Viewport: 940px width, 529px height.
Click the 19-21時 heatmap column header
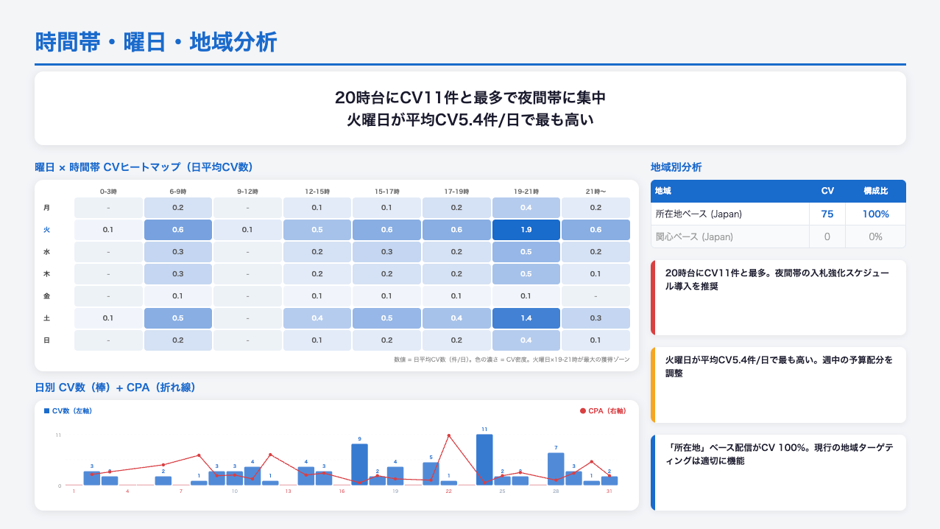(526, 192)
